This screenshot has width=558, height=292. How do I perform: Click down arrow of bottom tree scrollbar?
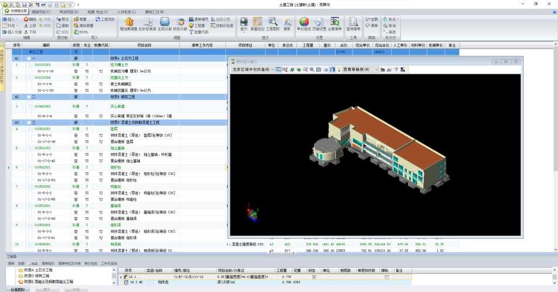[114, 283]
